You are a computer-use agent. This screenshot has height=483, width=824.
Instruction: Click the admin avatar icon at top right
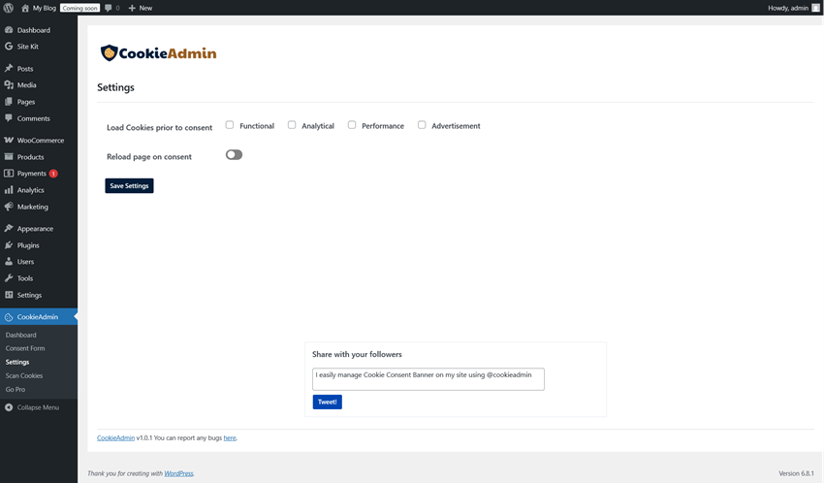[x=815, y=8]
